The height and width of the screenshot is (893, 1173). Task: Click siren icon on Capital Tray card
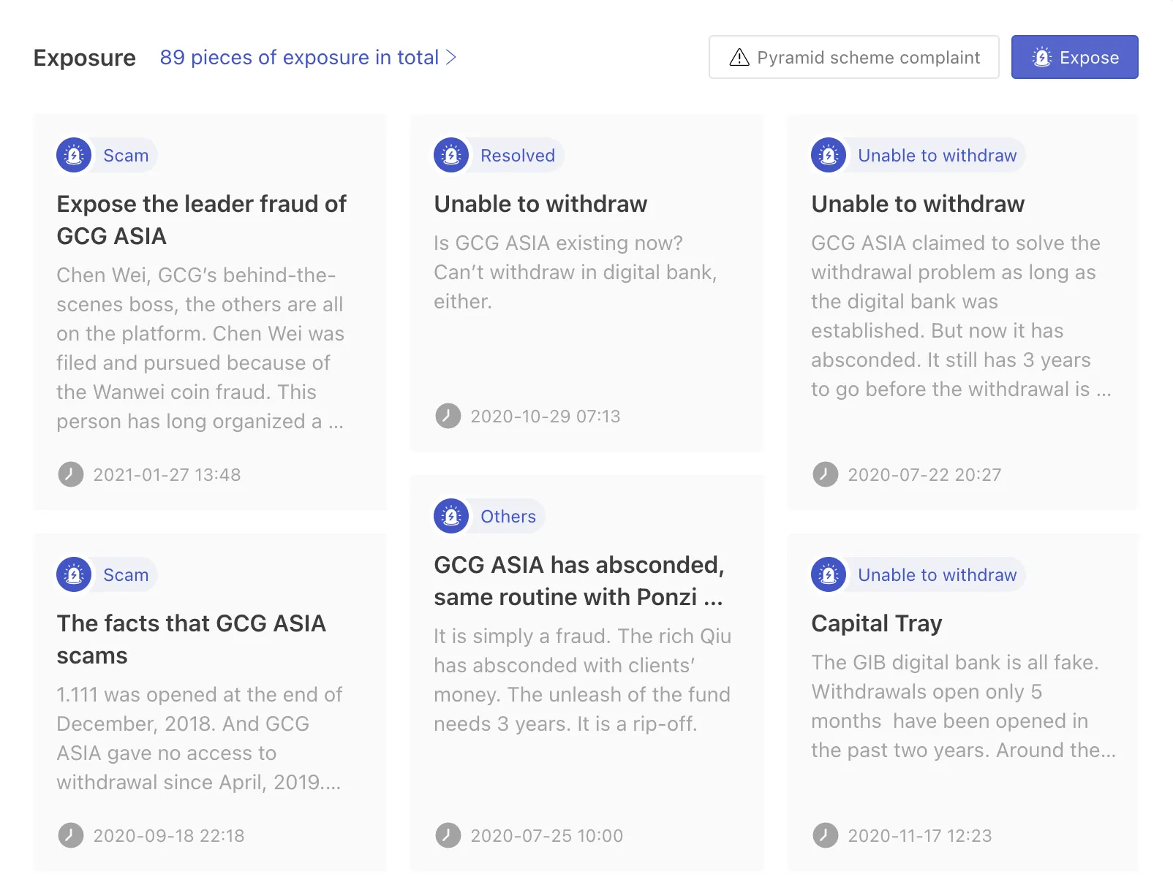click(x=829, y=574)
